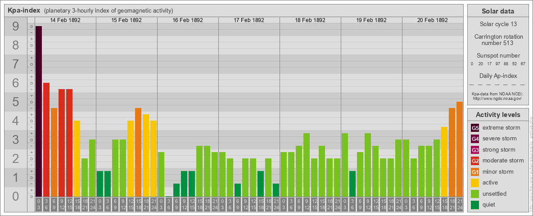Select the '15 Feb 1892' date header
Screen dimensions: 533x216
click(x=126, y=20)
